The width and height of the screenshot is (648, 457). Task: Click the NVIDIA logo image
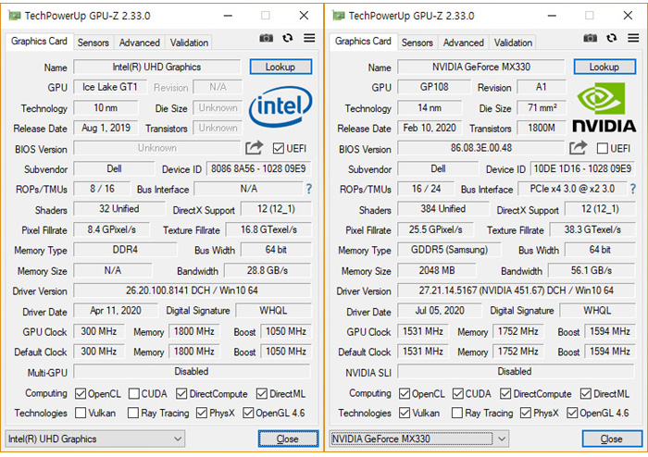pyautogui.click(x=604, y=107)
